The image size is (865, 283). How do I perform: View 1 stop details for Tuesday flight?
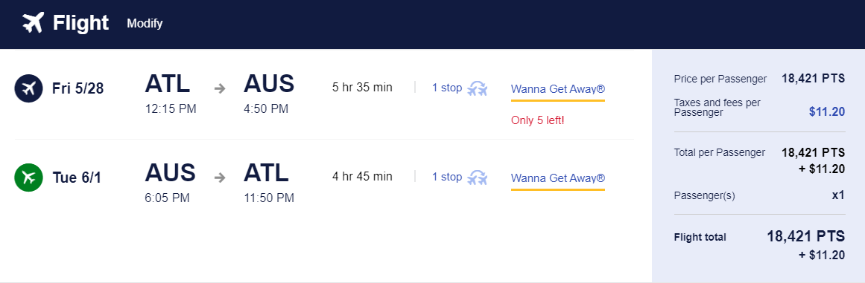click(x=447, y=177)
